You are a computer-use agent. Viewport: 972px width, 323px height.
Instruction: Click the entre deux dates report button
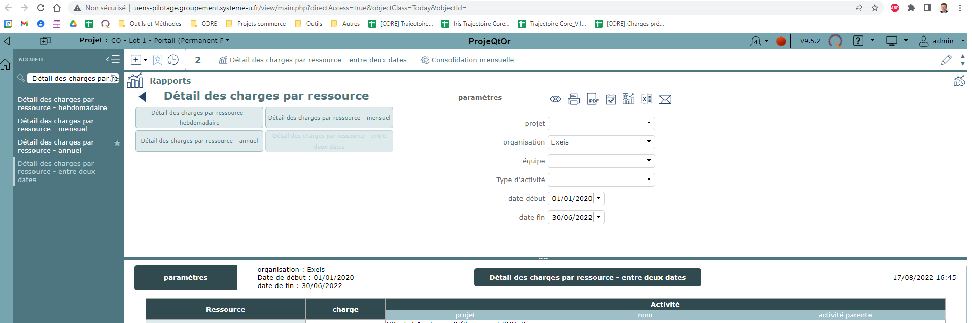pyautogui.click(x=329, y=141)
